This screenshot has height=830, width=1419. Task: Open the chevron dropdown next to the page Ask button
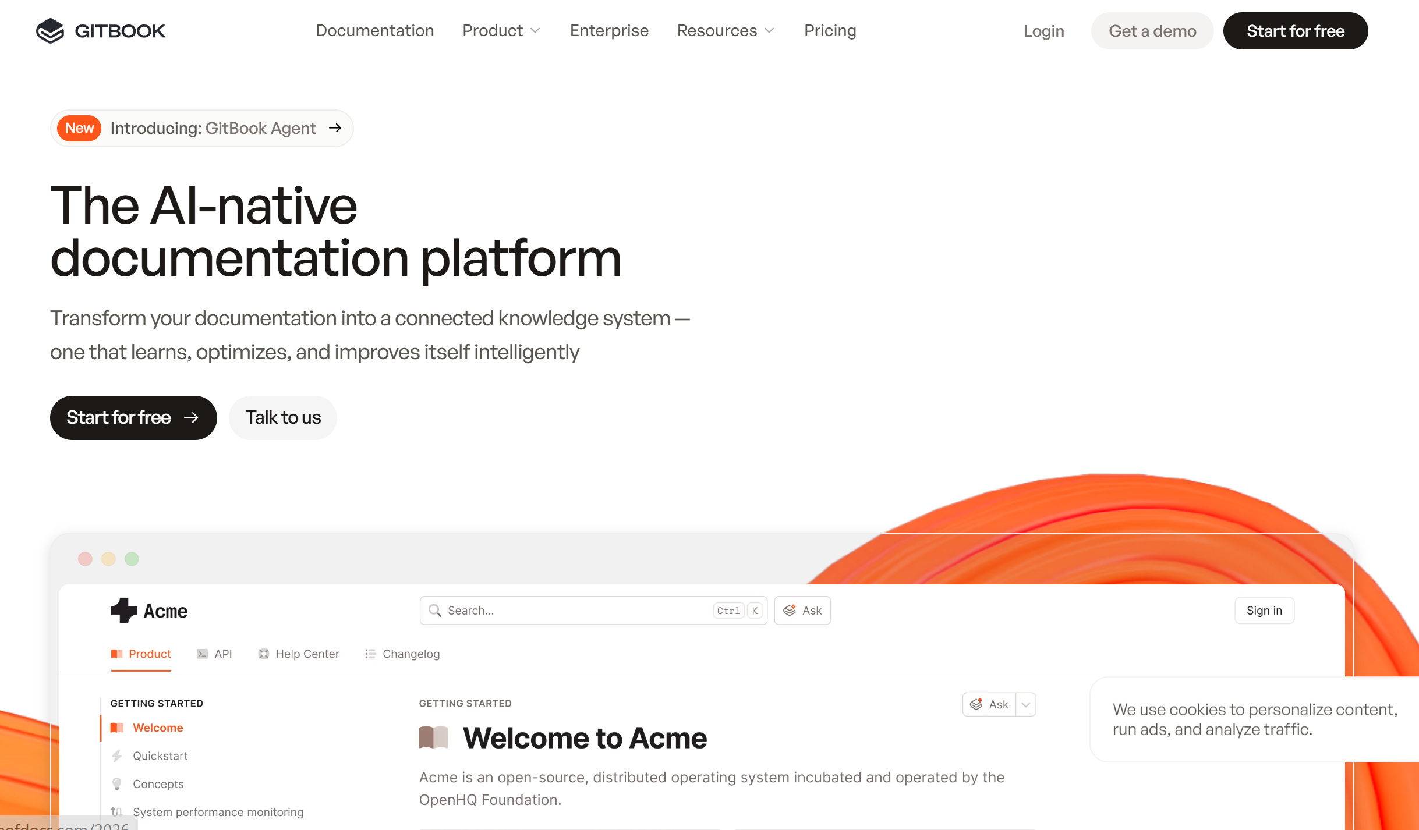pyautogui.click(x=1026, y=704)
